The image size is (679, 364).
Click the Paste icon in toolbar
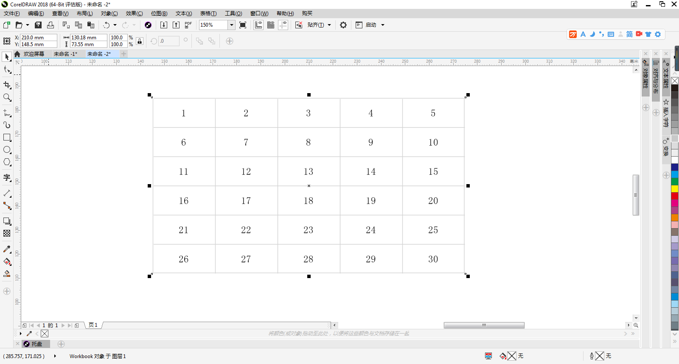pos(90,25)
